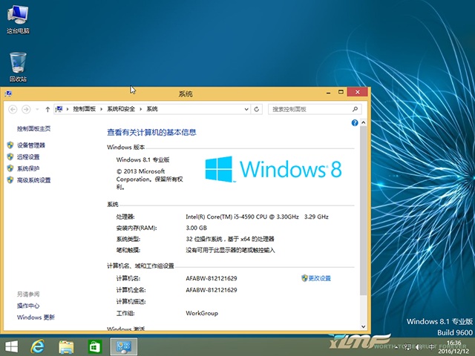Screen dimensions: 475x356
Task: Open File Explorer from the taskbar
Action: (x=66, y=346)
